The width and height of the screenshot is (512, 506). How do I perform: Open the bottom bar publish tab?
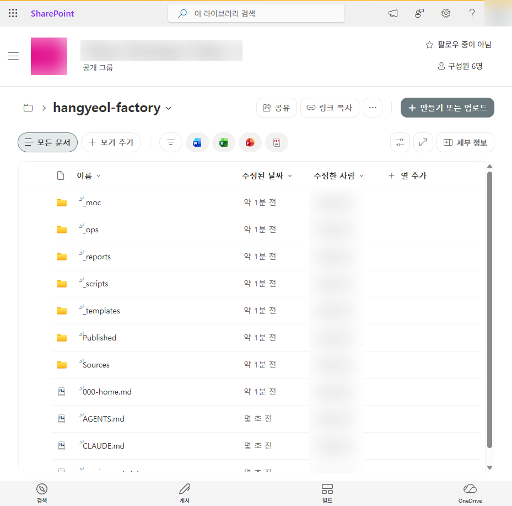pyautogui.click(x=185, y=493)
